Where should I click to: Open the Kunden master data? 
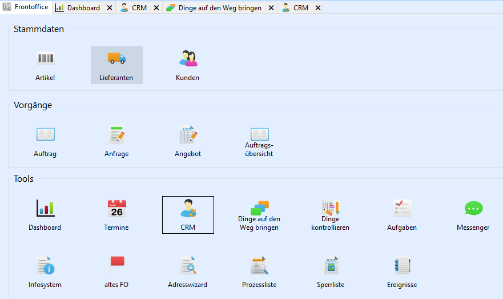coord(187,59)
